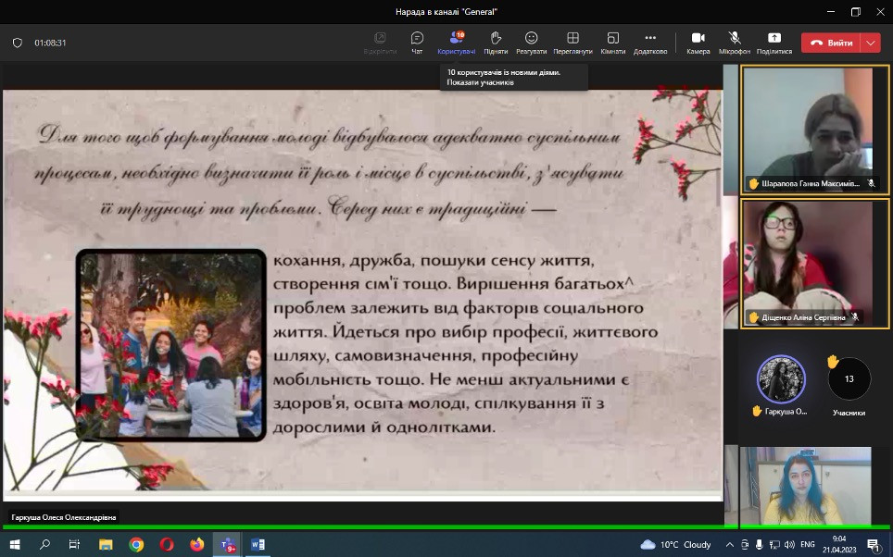Open Microsoft Word from the taskbar

click(x=257, y=544)
